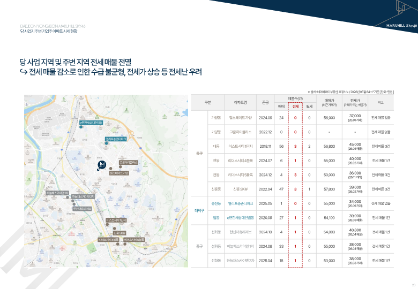Click the 고운하이플러스 map label
Viewport: 418px width, 289px height.
[x=129, y=162]
